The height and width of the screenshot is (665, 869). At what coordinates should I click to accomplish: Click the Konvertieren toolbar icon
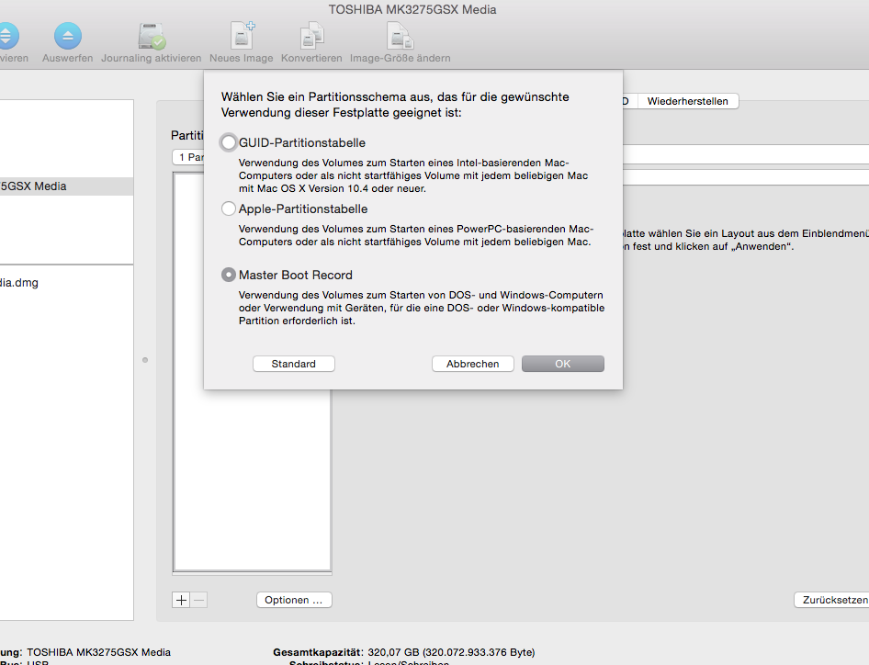(x=311, y=36)
